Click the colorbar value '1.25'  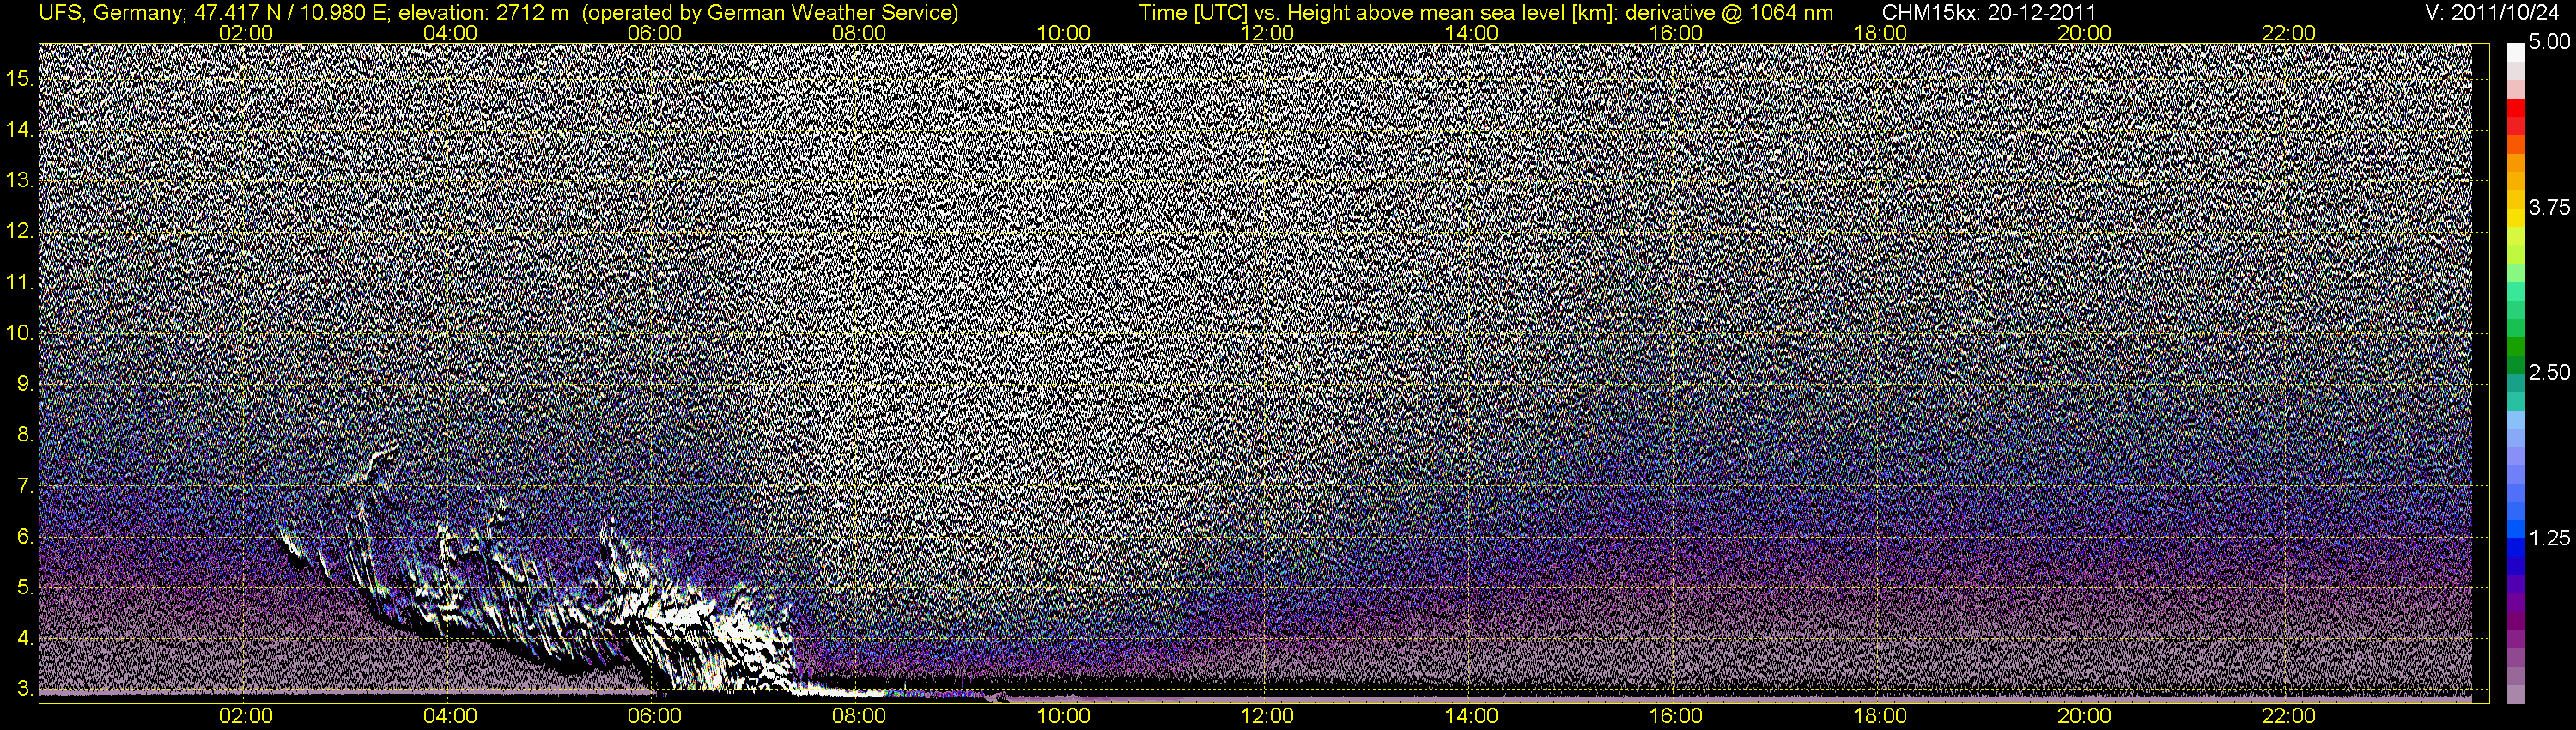click(2549, 538)
